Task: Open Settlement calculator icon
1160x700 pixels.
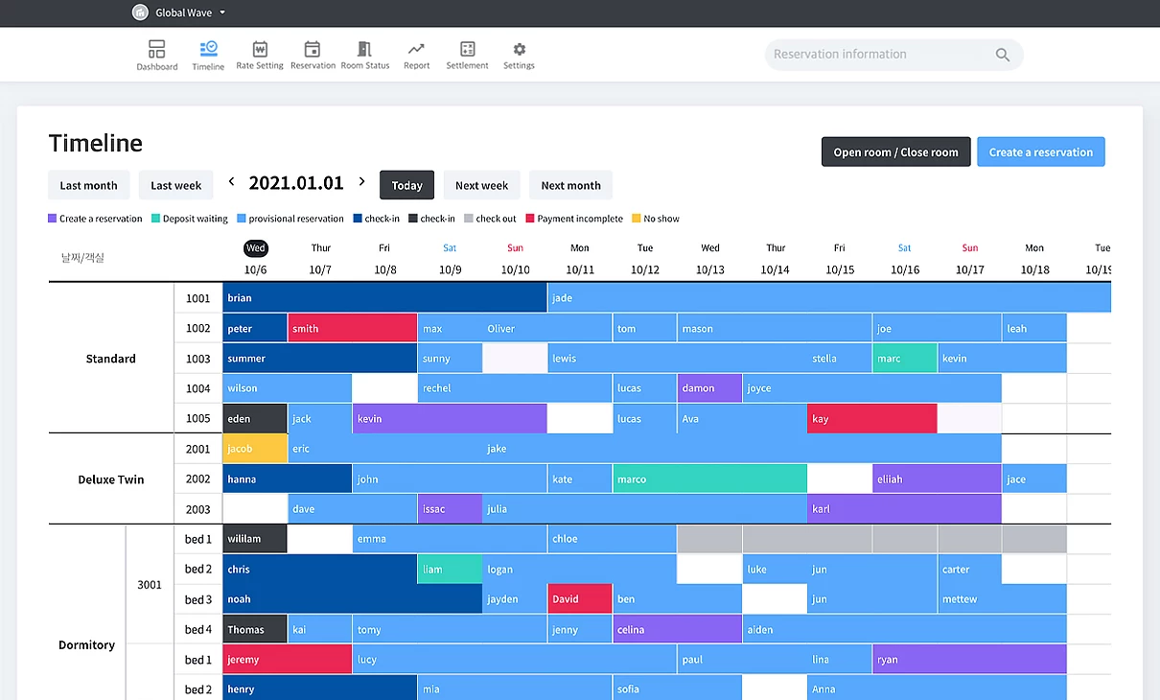Action: point(467,49)
